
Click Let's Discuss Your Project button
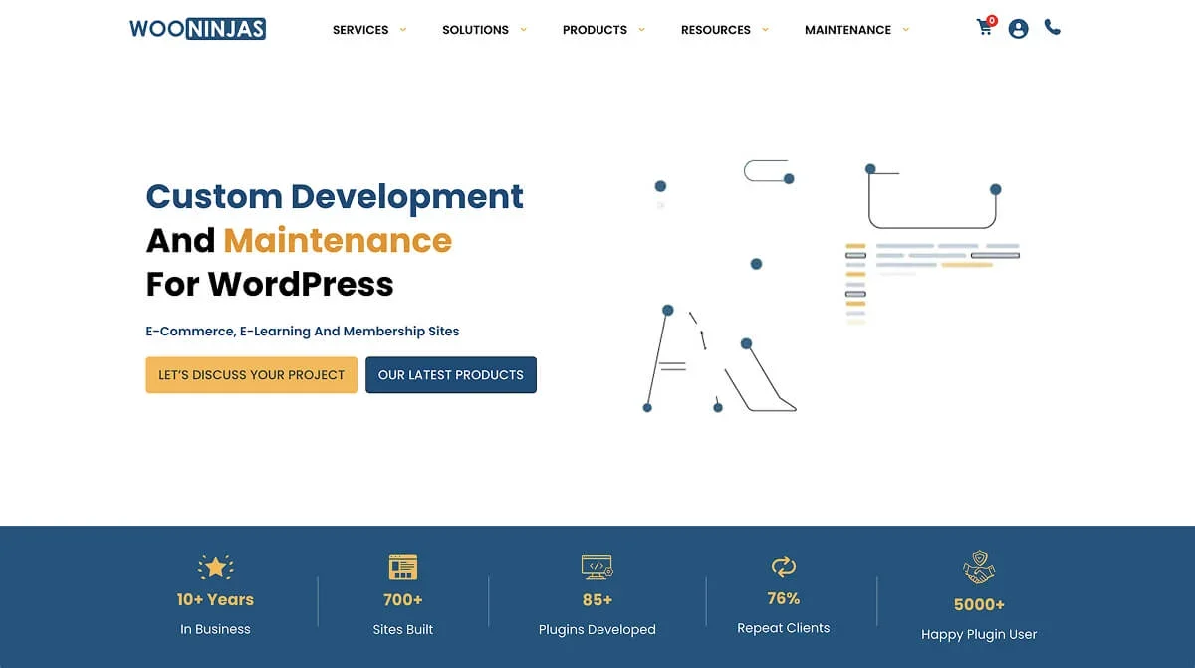pos(251,375)
